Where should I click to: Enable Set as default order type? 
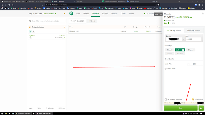click(x=166, y=100)
